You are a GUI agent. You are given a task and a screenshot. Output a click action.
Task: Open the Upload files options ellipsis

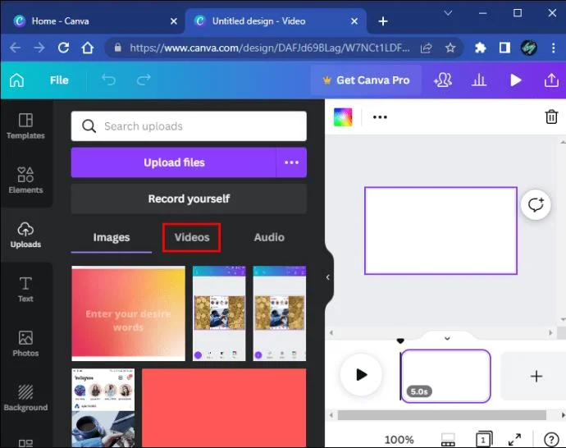pos(292,162)
